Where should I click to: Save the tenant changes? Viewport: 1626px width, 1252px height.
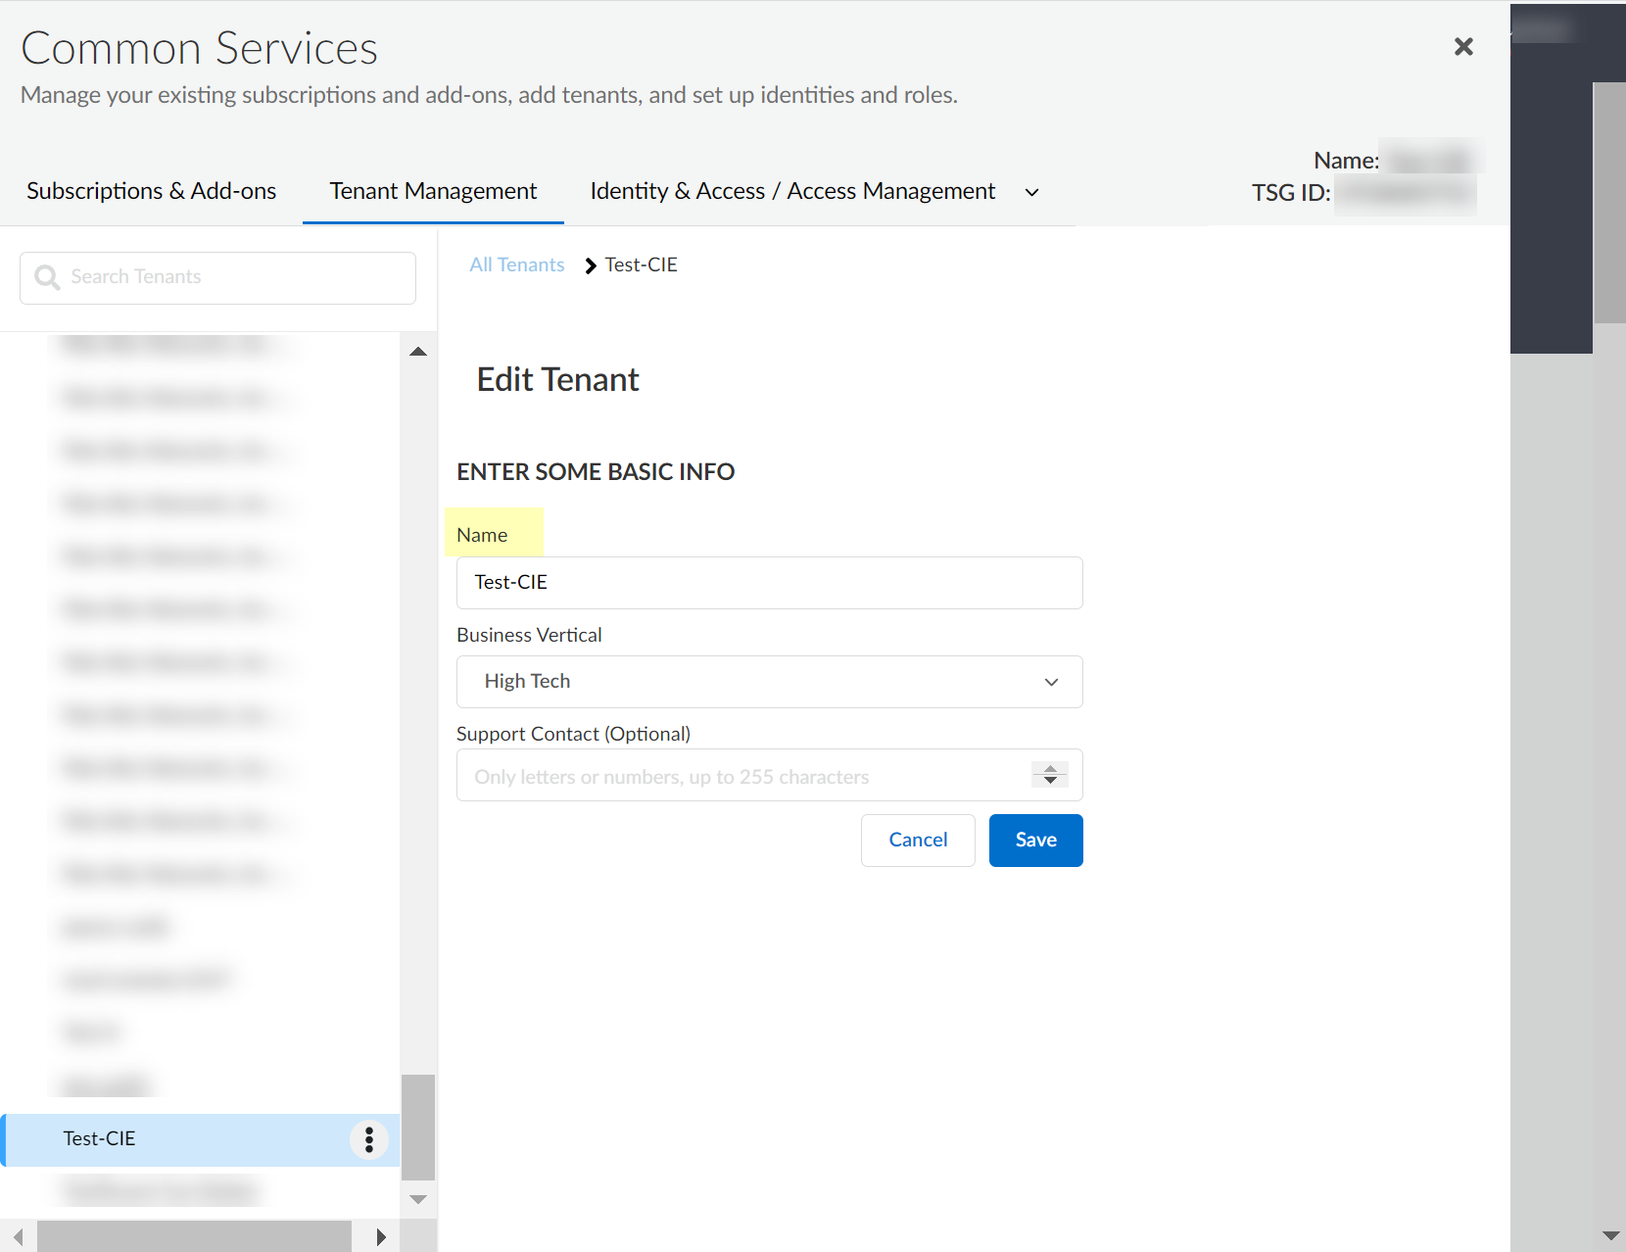[1035, 841]
